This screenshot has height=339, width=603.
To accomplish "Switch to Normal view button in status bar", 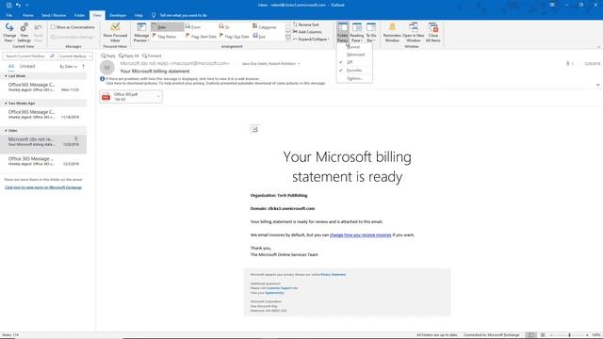I will 531,335.
